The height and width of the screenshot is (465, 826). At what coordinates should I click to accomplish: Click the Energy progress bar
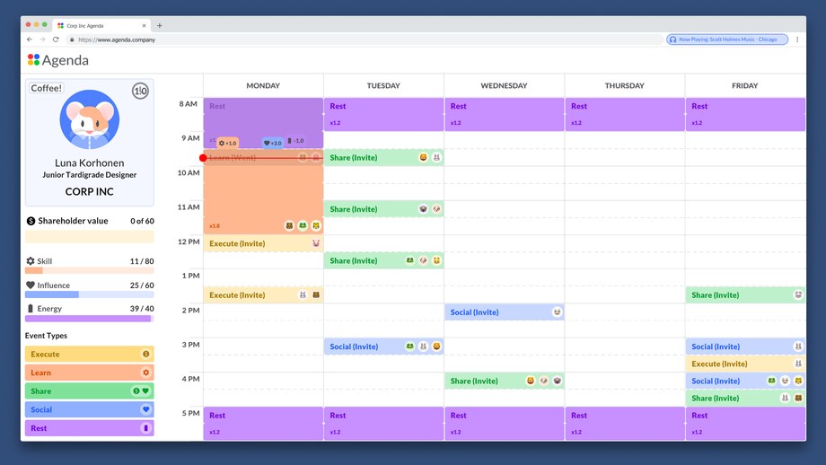click(90, 319)
